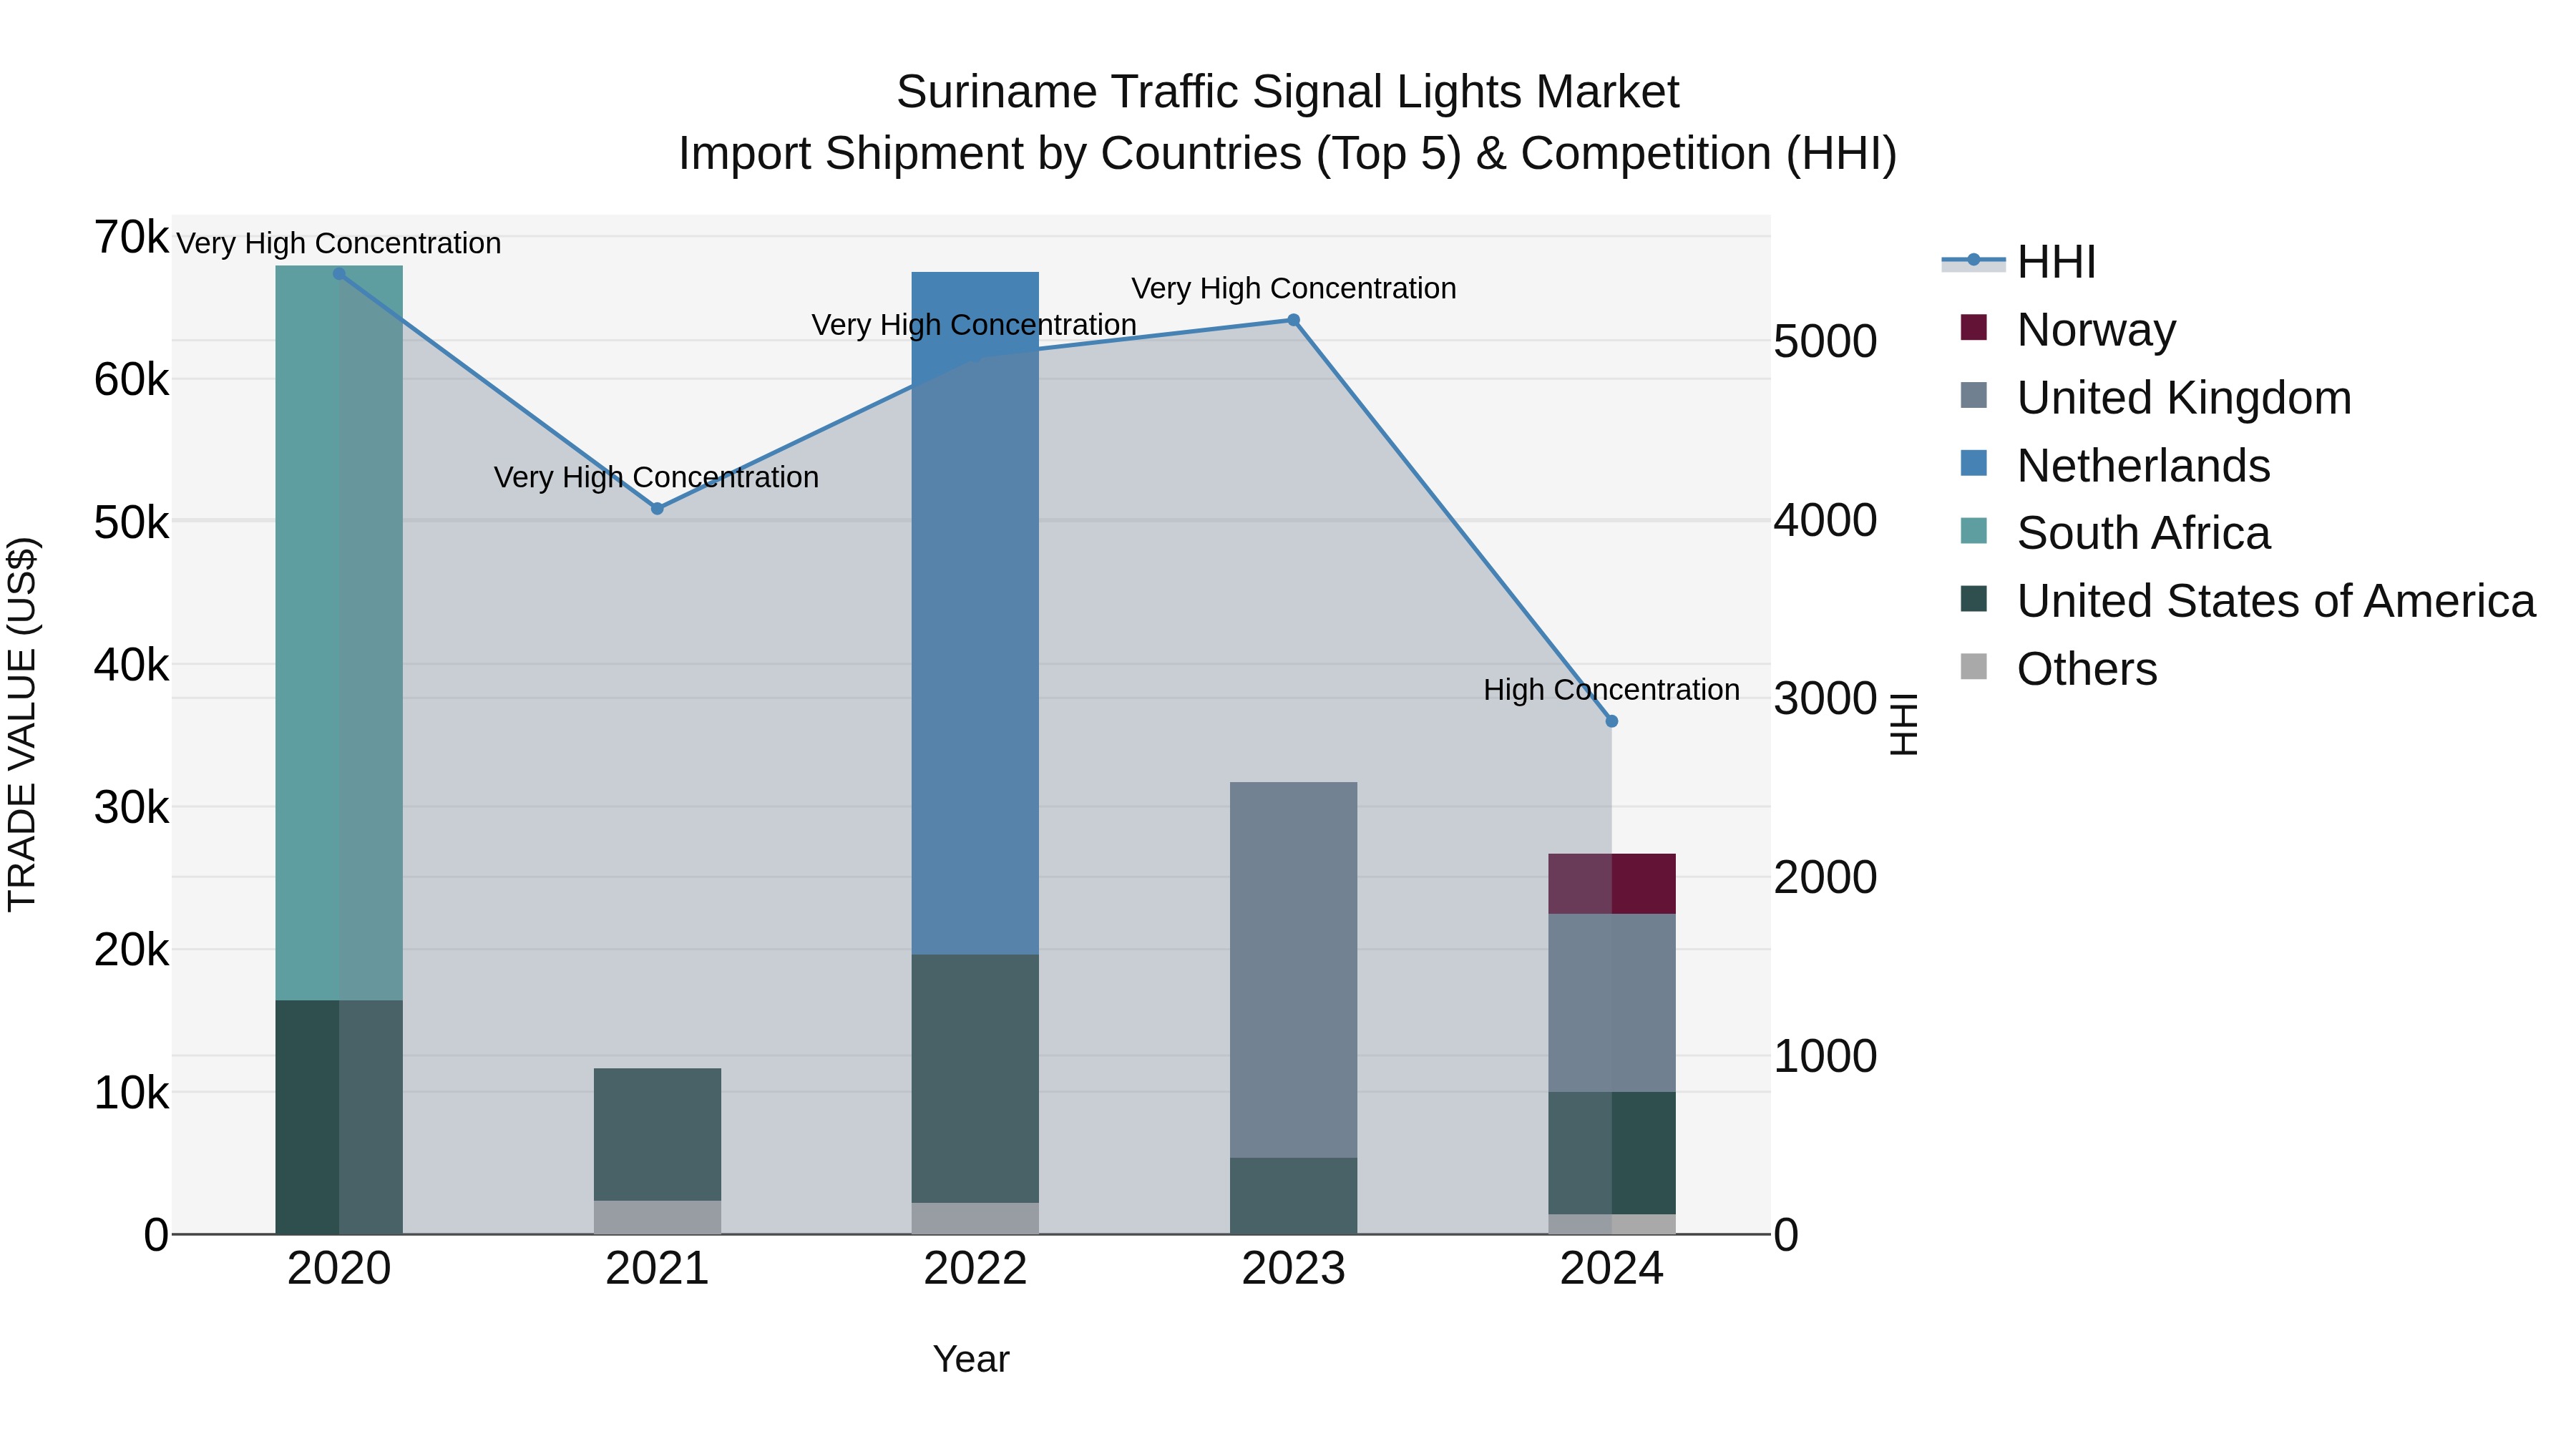Click the rotated HHI right axis title

coord(1904,724)
